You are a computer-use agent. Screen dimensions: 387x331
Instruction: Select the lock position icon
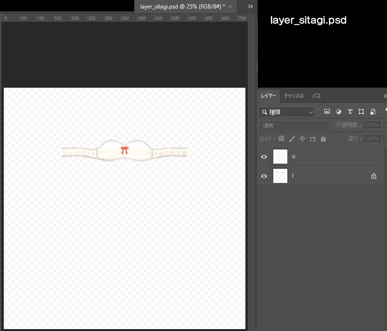303,138
